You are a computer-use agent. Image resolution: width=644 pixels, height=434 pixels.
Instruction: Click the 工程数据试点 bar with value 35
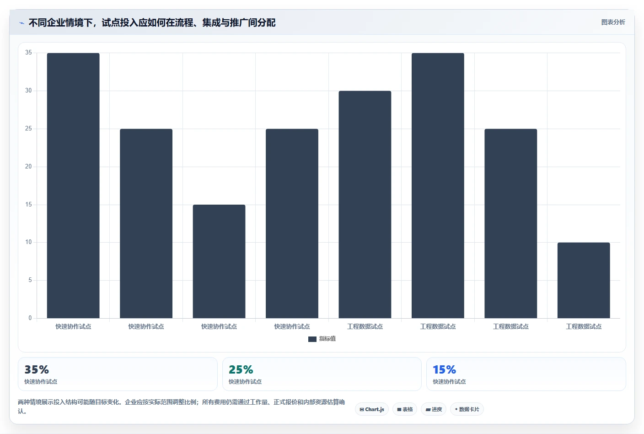438,185
